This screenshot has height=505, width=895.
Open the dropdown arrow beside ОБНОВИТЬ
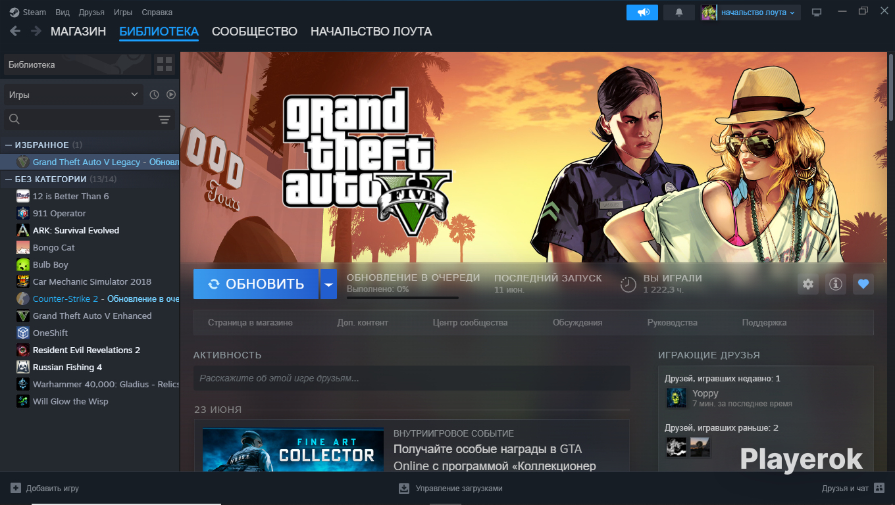[x=328, y=284]
